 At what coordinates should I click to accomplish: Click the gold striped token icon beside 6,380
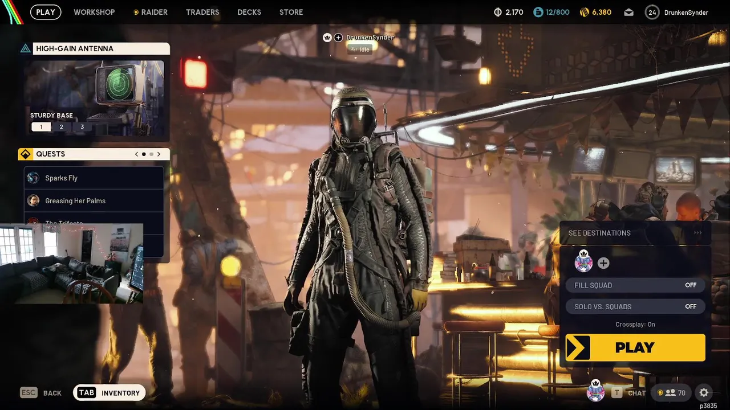point(584,12)
